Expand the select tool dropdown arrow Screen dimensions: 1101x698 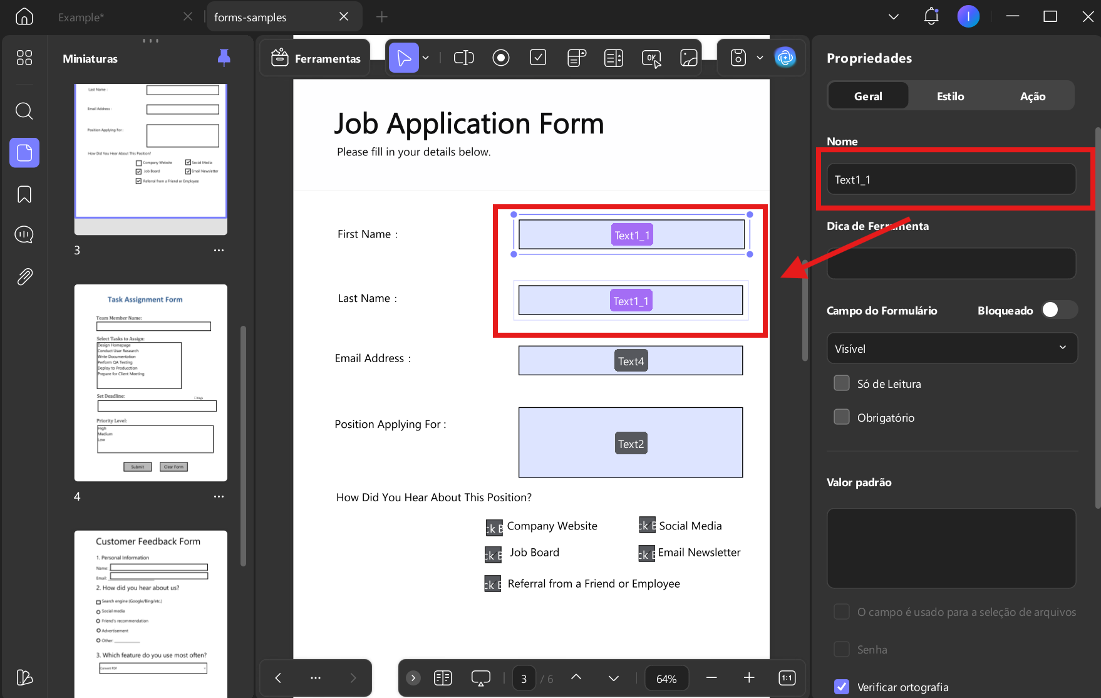[426, 58]
